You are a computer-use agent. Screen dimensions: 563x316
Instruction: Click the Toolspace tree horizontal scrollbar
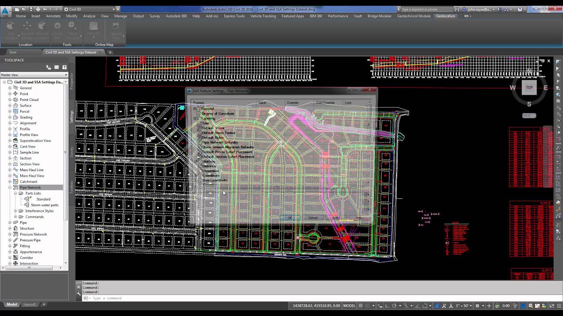tap(29, 267)
